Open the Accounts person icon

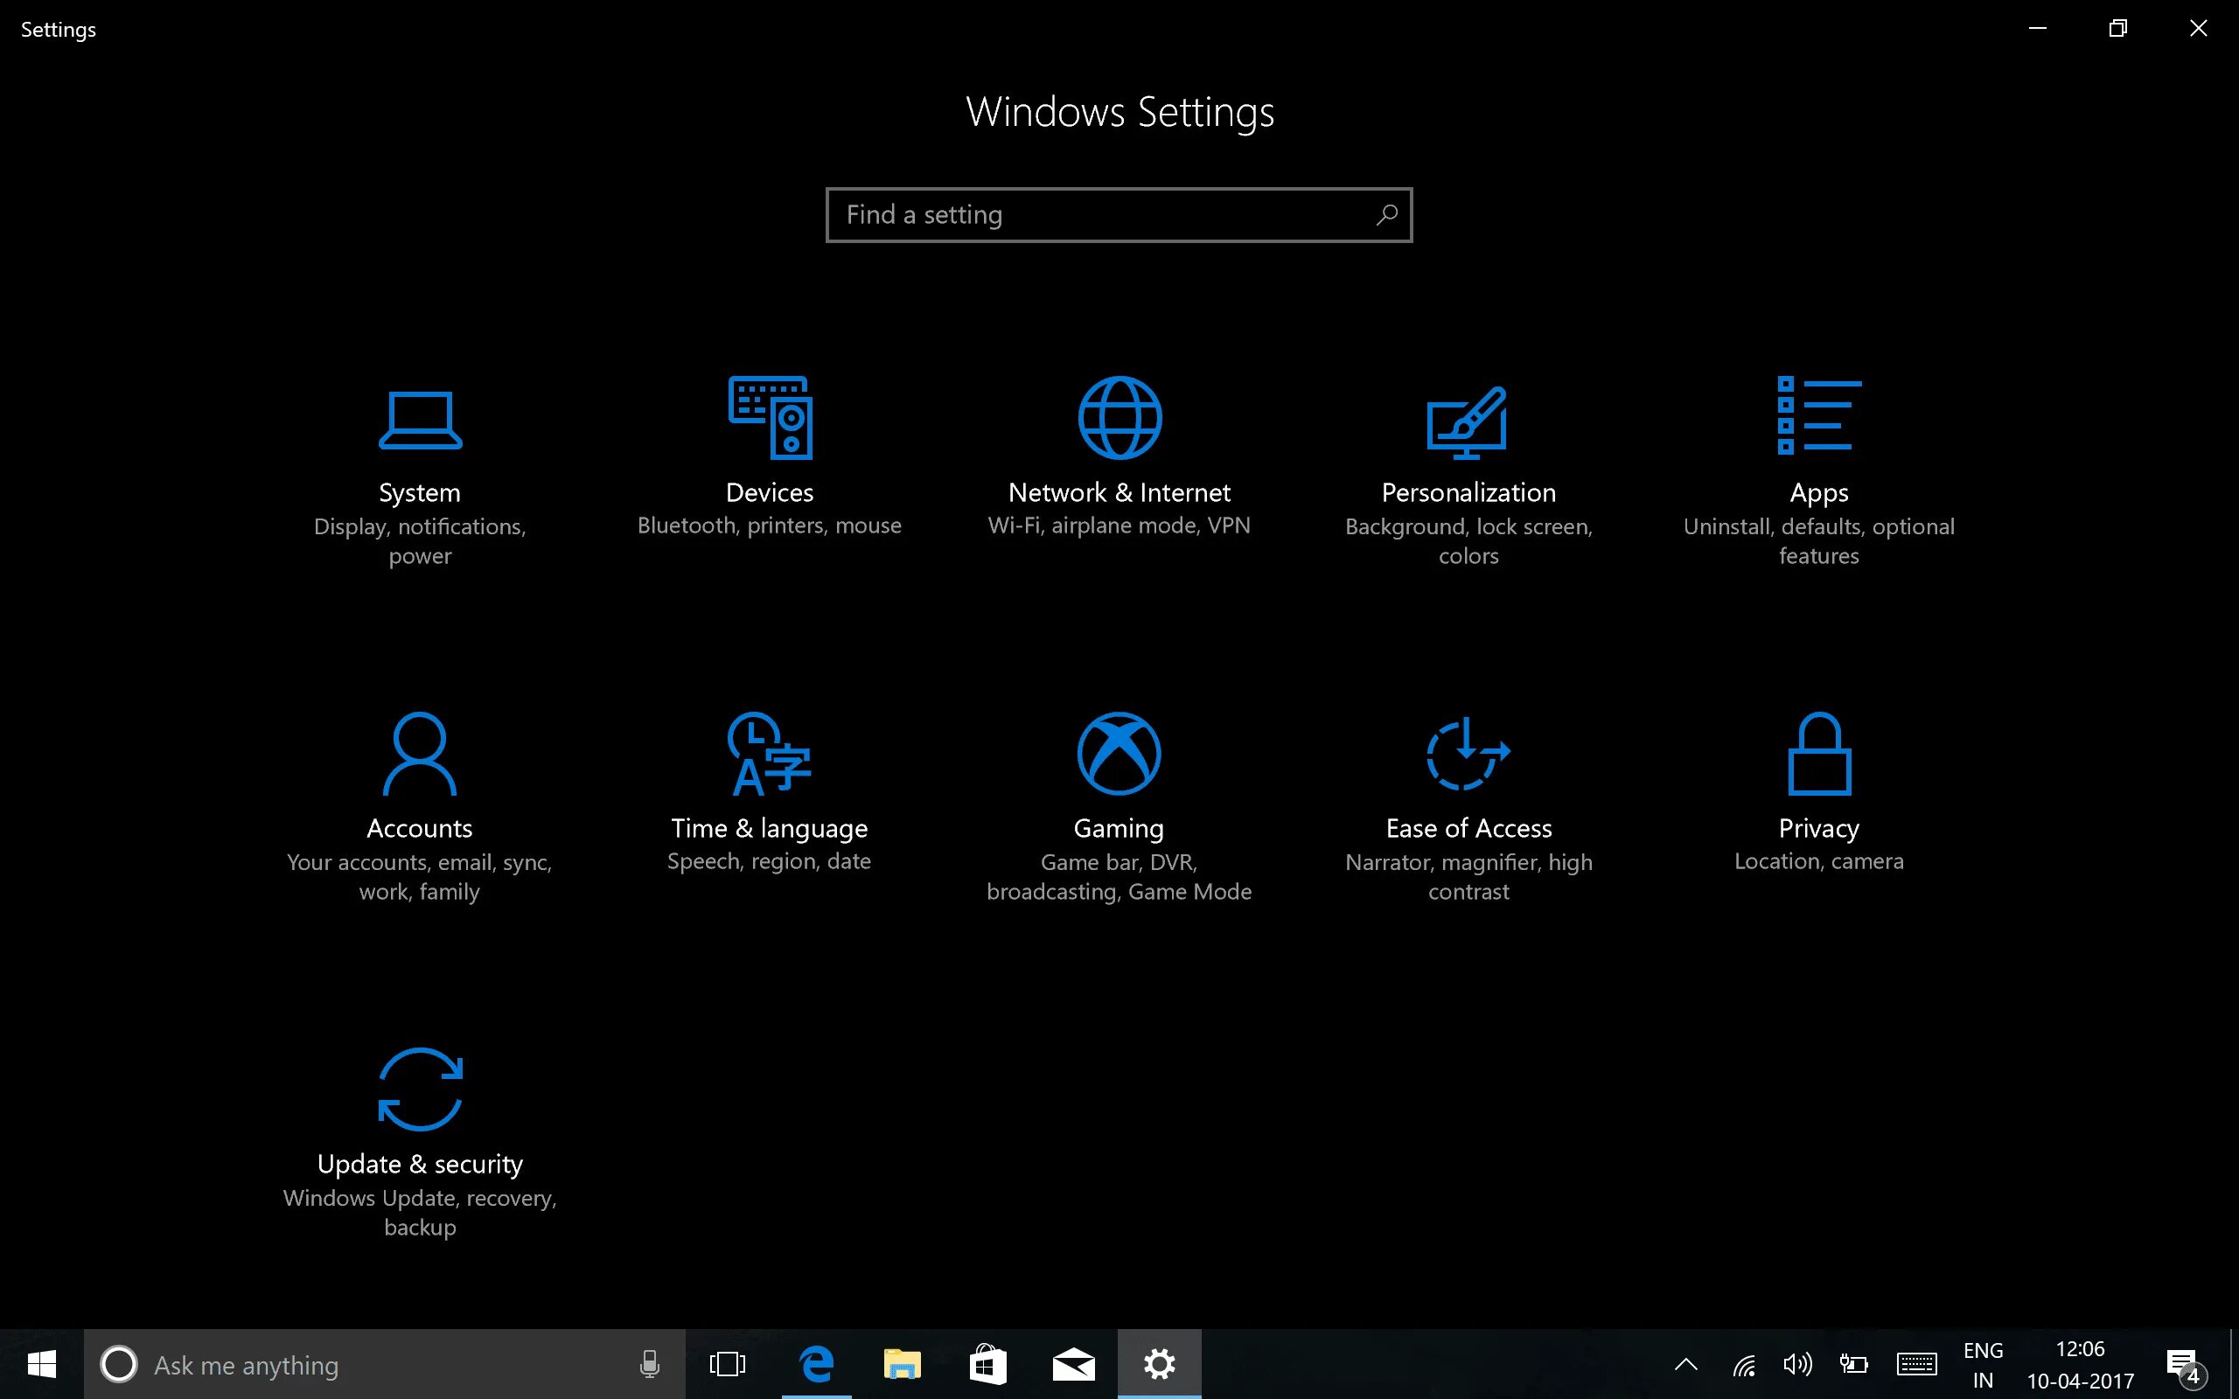(420, 753)
